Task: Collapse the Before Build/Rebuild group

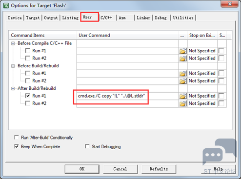Action: coord(13,66)
